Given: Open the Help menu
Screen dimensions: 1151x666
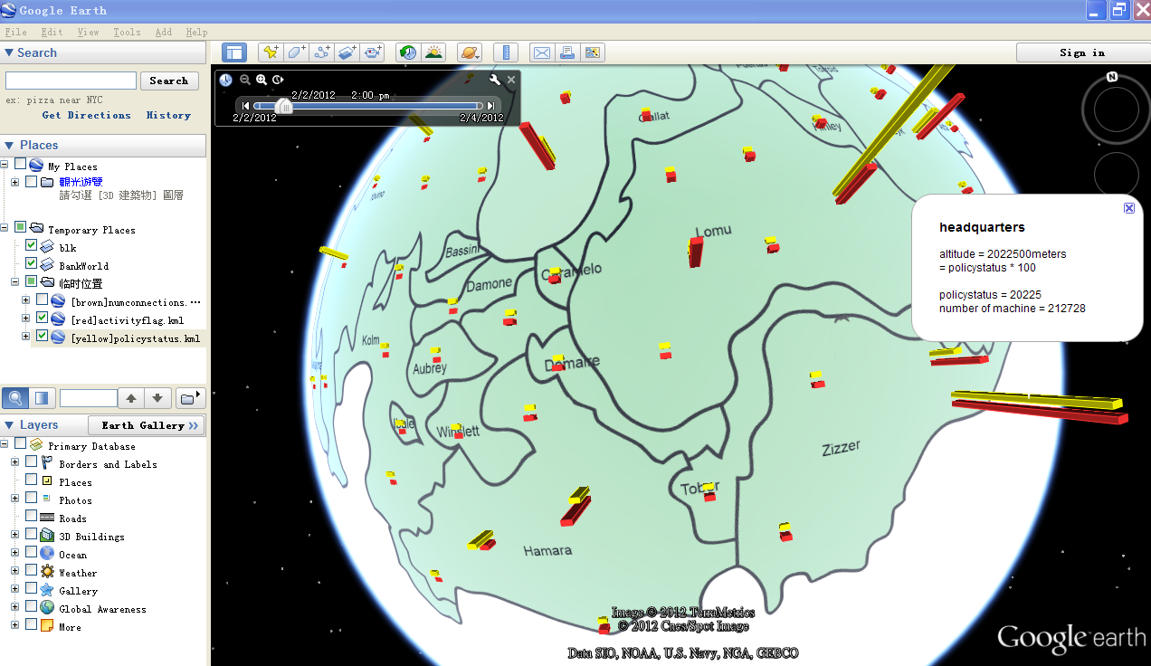Looking at the screenshot, I should coord(196,32).
